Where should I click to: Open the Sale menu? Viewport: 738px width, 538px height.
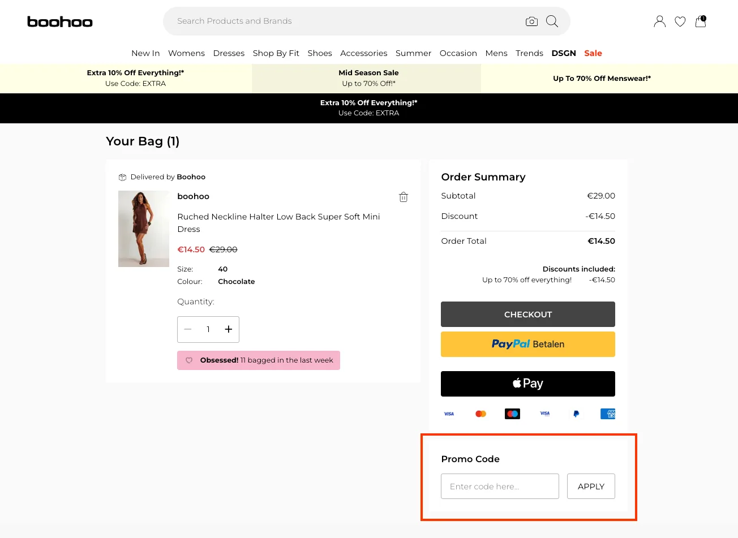point(593,53)
